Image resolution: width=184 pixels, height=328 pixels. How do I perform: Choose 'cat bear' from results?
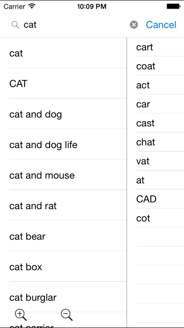coord(63,236)
